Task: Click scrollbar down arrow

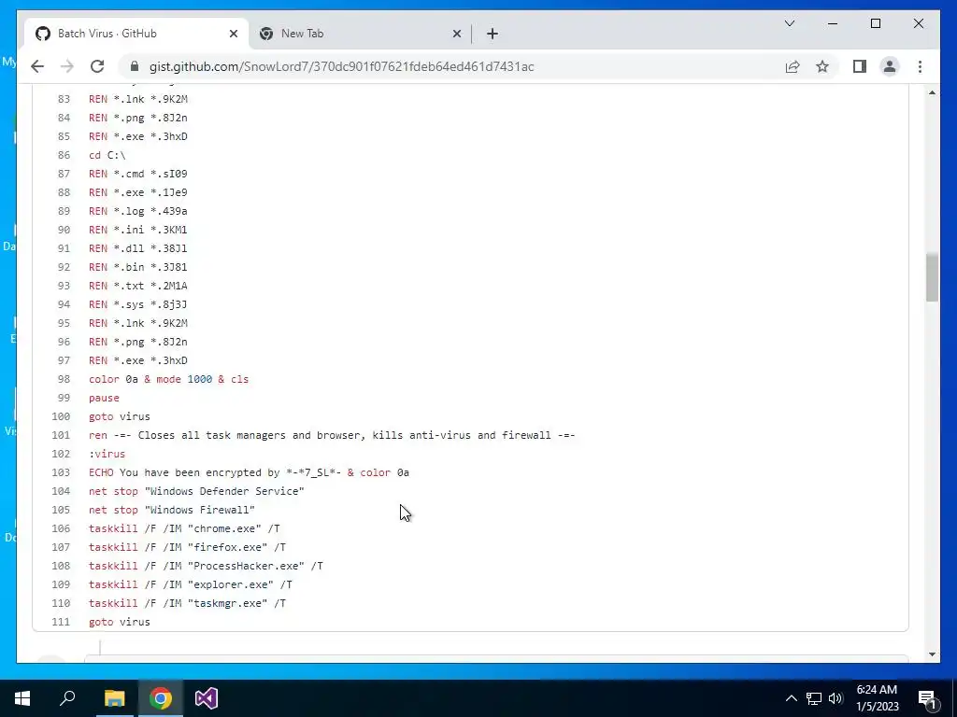Action: click(932, 654)
